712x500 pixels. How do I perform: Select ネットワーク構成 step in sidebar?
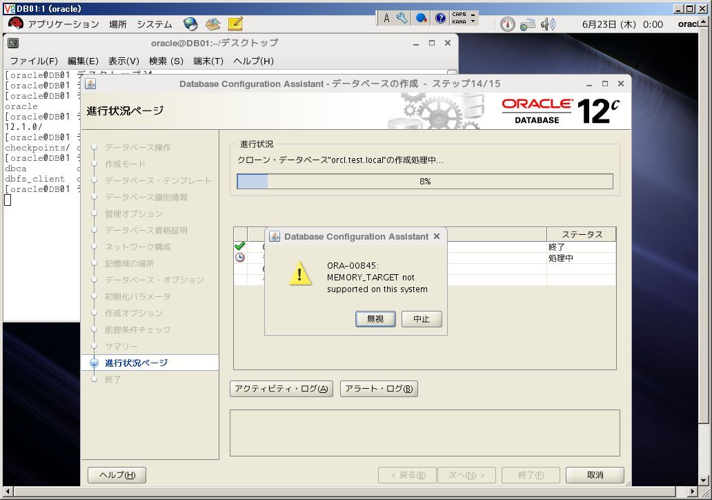137,247
